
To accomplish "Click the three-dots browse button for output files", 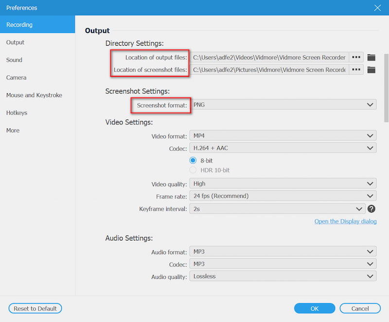I will pos(356,57).
